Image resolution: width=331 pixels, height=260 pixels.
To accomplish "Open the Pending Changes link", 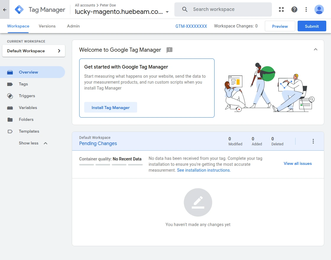I will pos(98,144).
